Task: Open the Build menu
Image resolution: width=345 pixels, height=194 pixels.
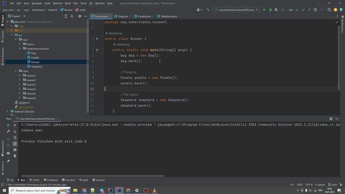Action: 68,3
